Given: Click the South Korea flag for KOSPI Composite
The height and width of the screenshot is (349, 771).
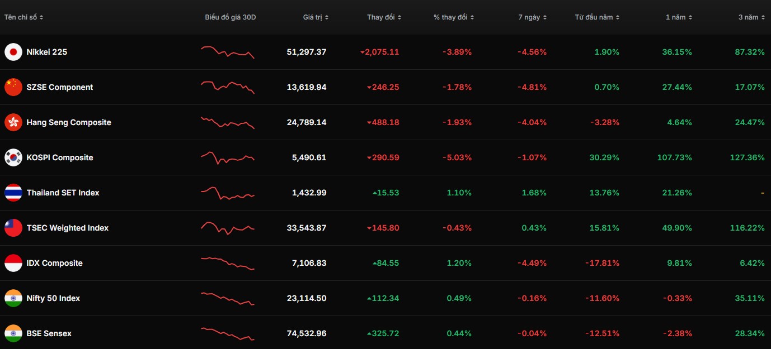Looking at the screenshot, I should coord(13,157).
